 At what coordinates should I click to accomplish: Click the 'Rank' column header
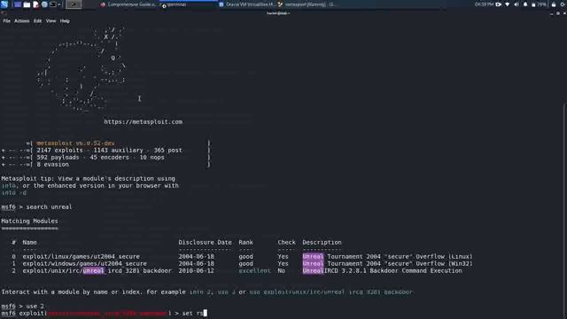point(245,242)
